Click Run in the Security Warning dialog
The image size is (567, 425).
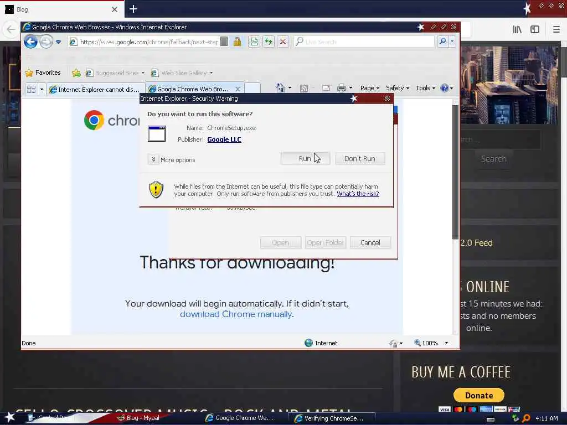pyautogui.click(x=305, y=159)
